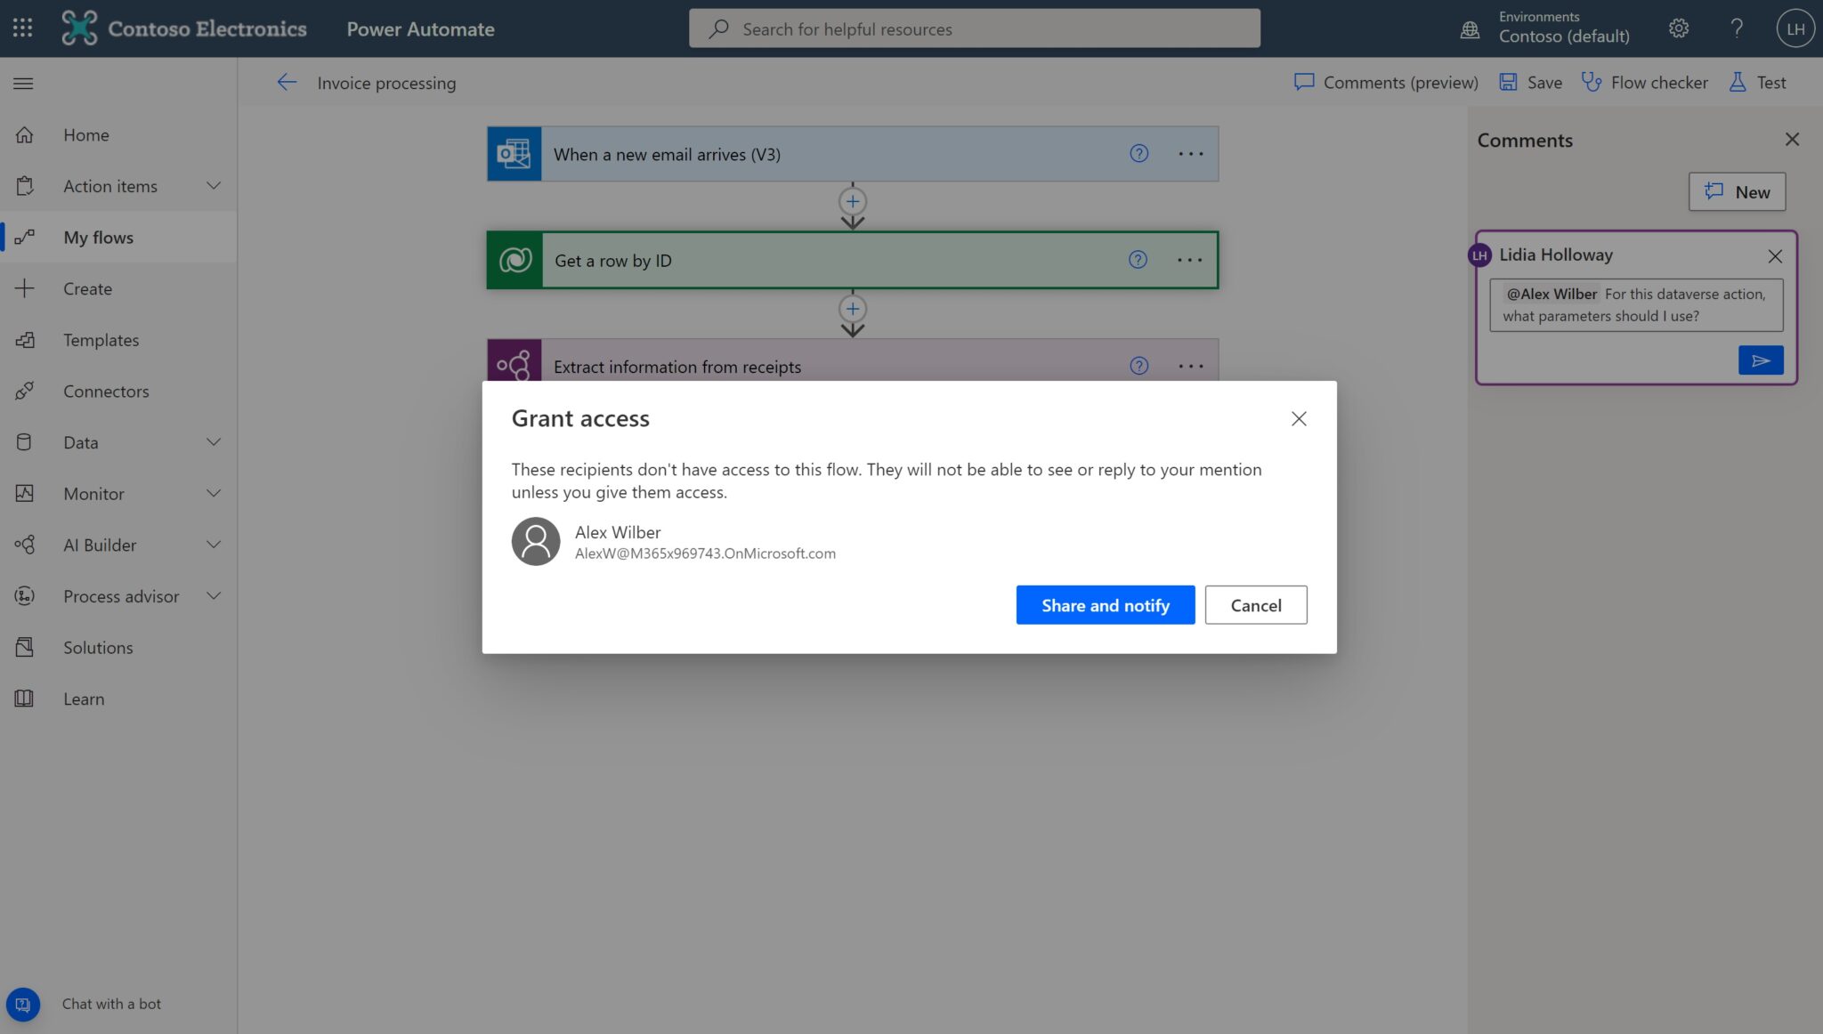Open the Templates section
This screenshot has width=1823, height=1034.
[x=101, y=340]
